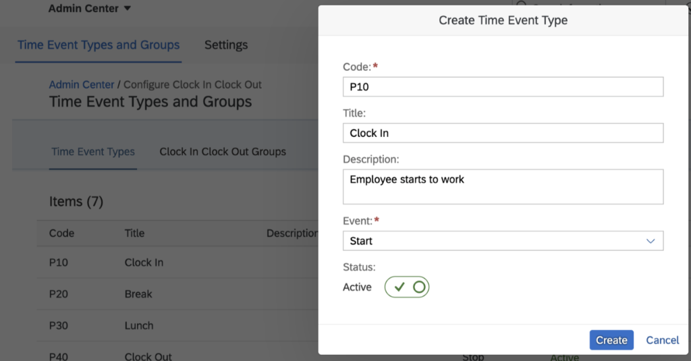
Task: Click the P10 Clock In table row
Action: click(x=177, y=262)
